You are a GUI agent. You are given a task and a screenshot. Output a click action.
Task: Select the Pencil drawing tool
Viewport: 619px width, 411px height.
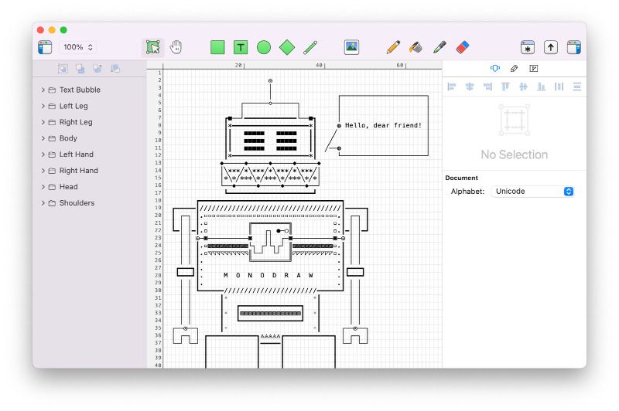(393, 47)
